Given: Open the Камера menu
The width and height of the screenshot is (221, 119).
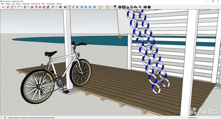Looking at the screenshot, I should pyautogui.click(x=18, y=4).
